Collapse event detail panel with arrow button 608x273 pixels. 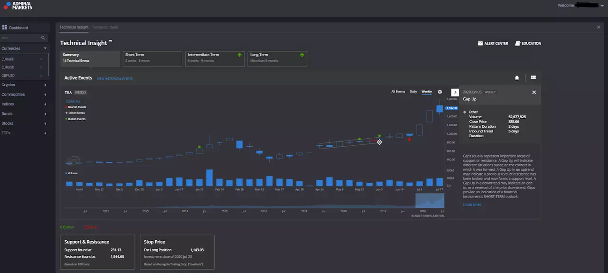(455, 92)
